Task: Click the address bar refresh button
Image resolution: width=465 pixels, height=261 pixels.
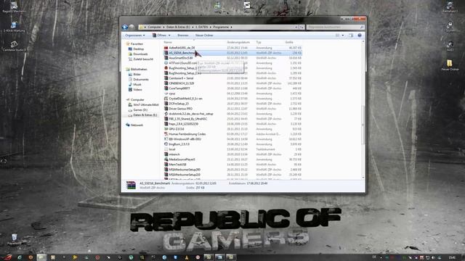Action: pyautogui.click(x=302, y=27)
